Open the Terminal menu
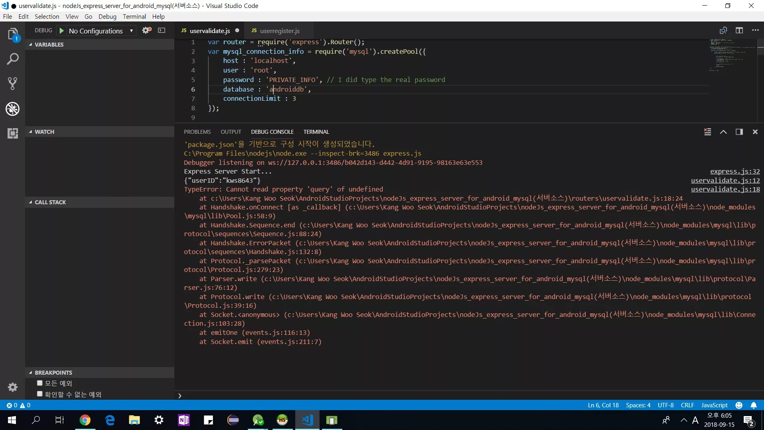The width and height of the screenshot is (764, 430). [x=134, y=16]
